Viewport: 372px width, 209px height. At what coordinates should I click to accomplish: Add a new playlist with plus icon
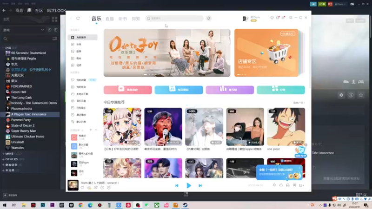pos(91,130)
